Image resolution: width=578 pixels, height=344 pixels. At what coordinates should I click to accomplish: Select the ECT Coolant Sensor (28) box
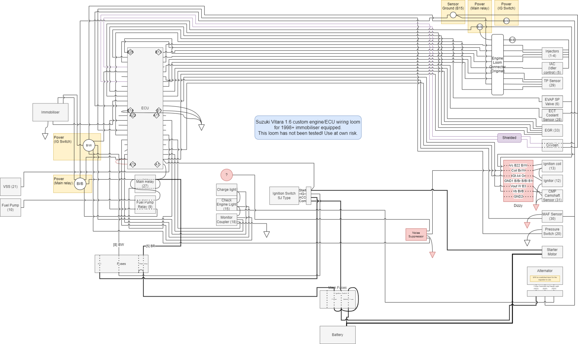[552, 115]
